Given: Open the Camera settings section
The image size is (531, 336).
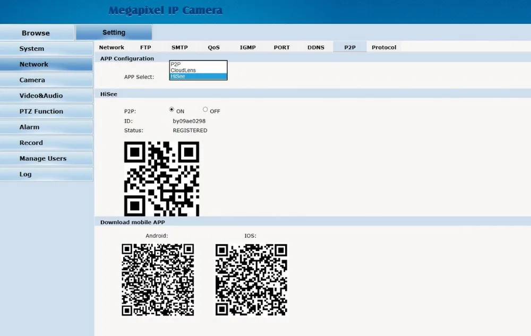Looking at the screenshot, I should pyautogui.click(x=46, y=80).
